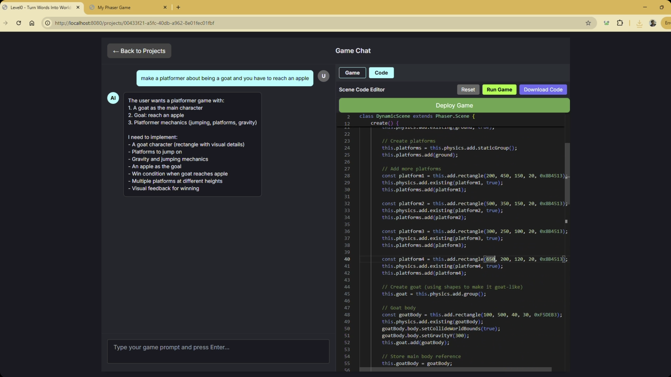This screenshot has height=377, width=671.
Task: Click the 'Goat body' comment line
Action: pos(399,308)
